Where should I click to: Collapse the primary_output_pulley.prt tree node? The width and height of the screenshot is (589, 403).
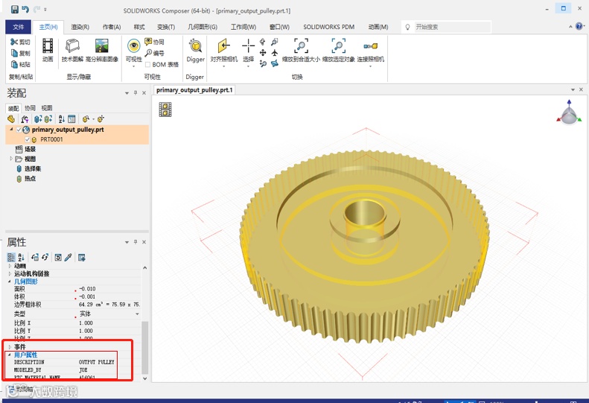tap(11, 130)
